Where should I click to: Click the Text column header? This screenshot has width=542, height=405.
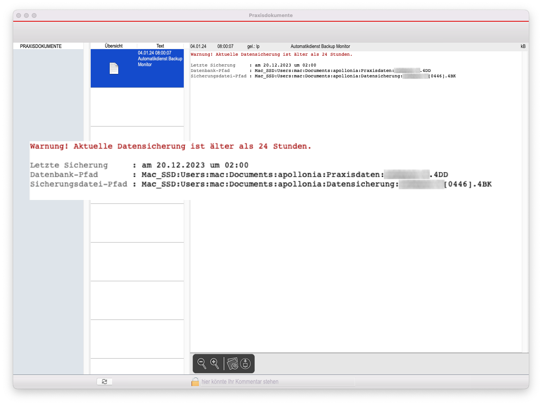pyautogui.click(x=160, y=46)
